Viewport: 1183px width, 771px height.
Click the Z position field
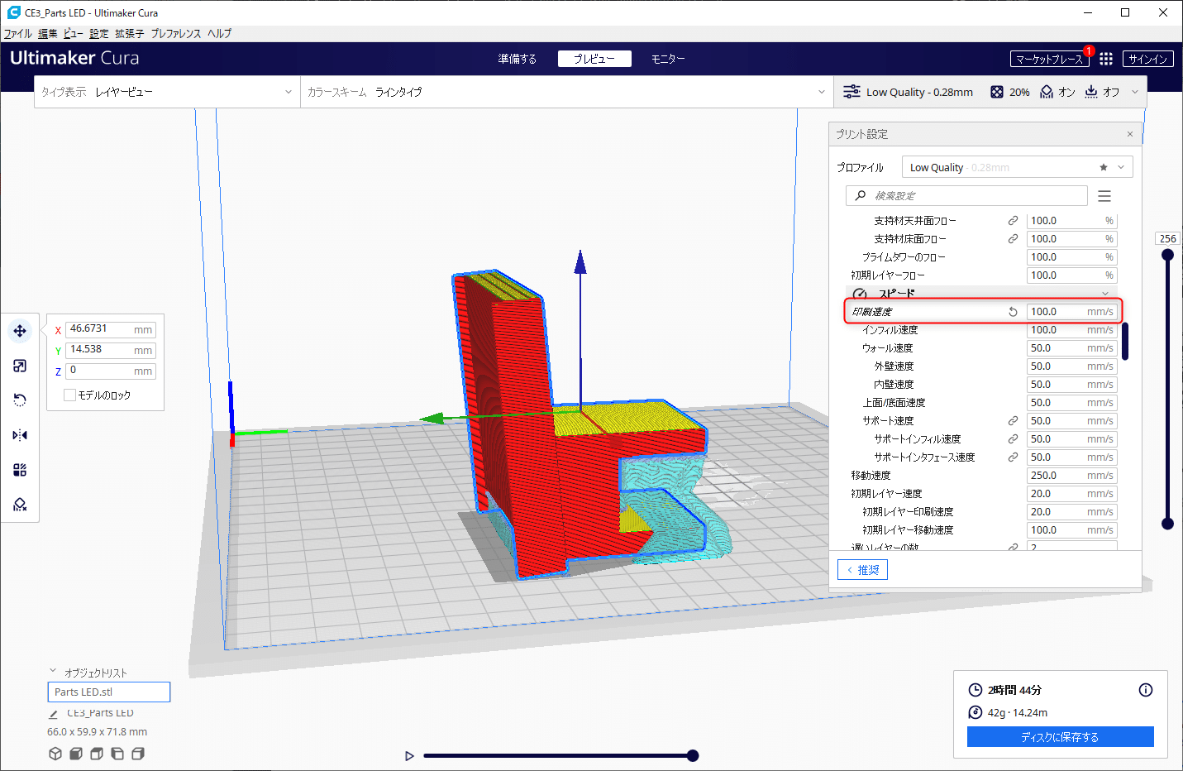click(x=111, y=371)
